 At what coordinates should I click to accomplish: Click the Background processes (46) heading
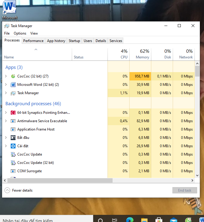33,104
